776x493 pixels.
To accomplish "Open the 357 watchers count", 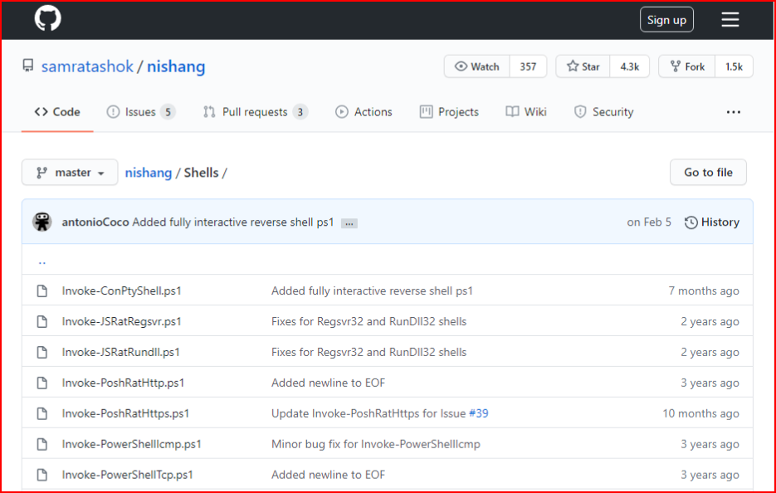I will pyautogui.click(x=528, y=66).
